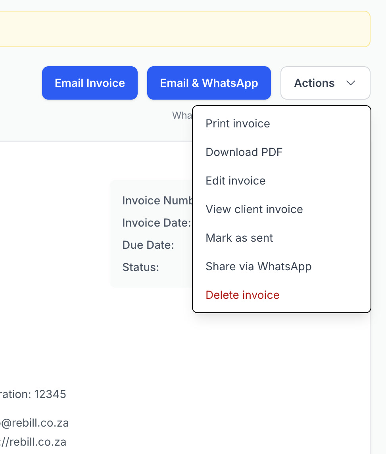Click the yellow notification banner at the top
Screen dimensions: 386x454
pyautogui.click(x=185, y=29)
